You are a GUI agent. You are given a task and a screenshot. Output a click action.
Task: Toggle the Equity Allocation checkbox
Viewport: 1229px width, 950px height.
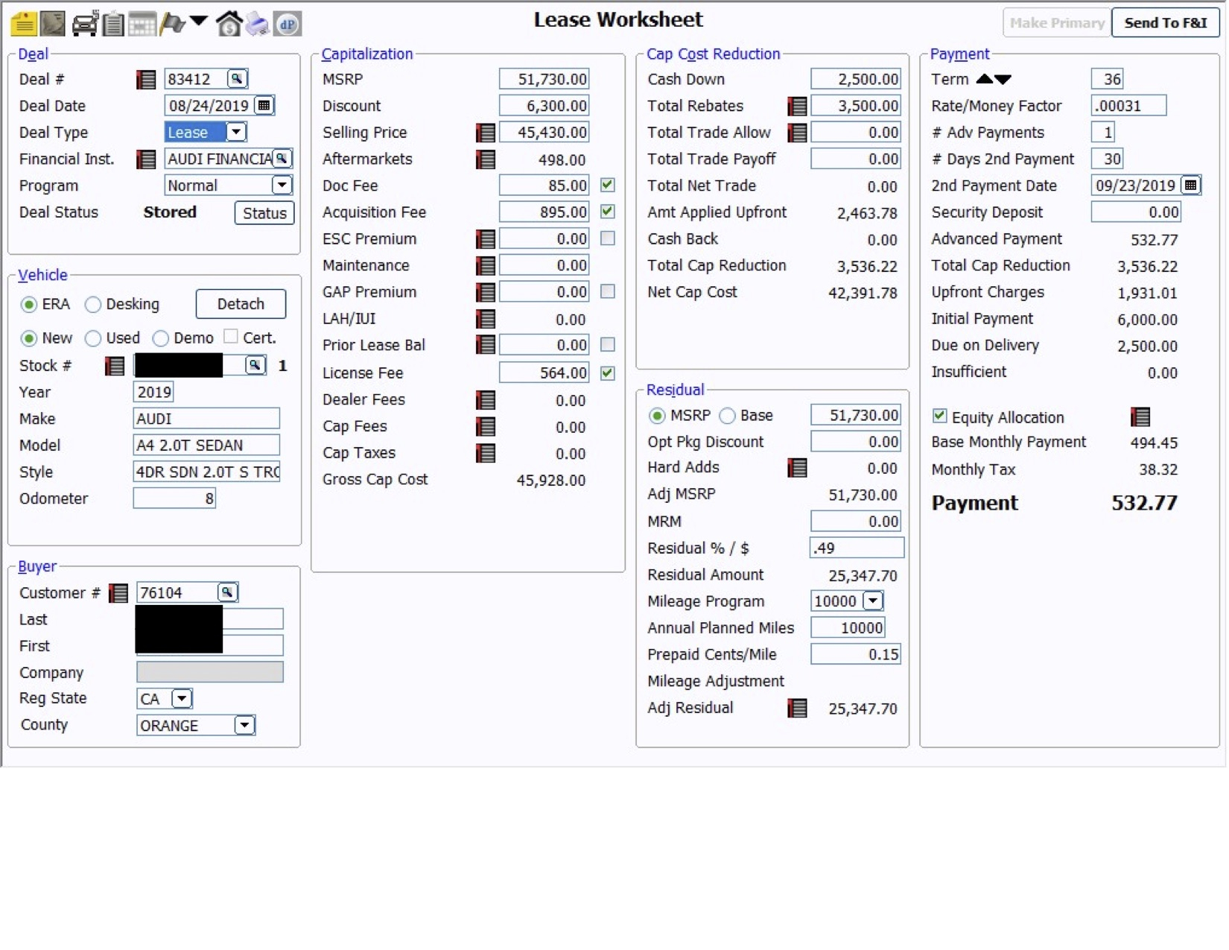point(940,416)
